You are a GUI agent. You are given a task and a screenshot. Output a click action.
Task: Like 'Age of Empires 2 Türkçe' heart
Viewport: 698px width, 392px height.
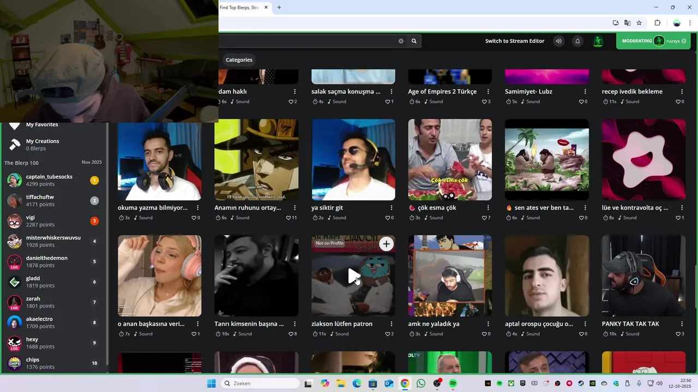[484, 102]
